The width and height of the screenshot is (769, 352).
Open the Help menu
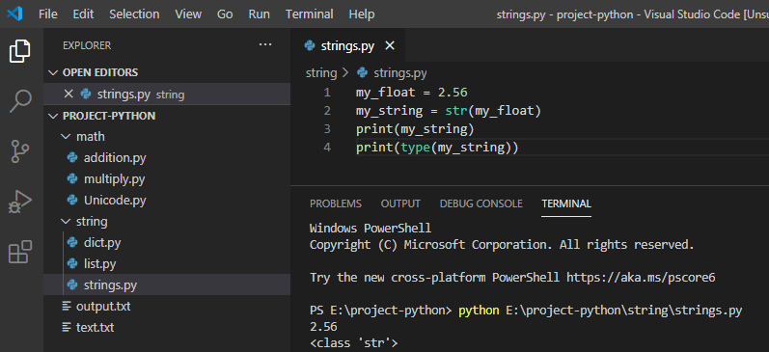pyautogui.click(x=362, y=14)
